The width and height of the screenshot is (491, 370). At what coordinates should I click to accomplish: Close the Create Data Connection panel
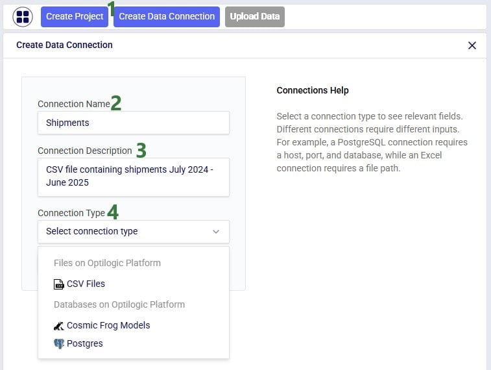(472, 45)
